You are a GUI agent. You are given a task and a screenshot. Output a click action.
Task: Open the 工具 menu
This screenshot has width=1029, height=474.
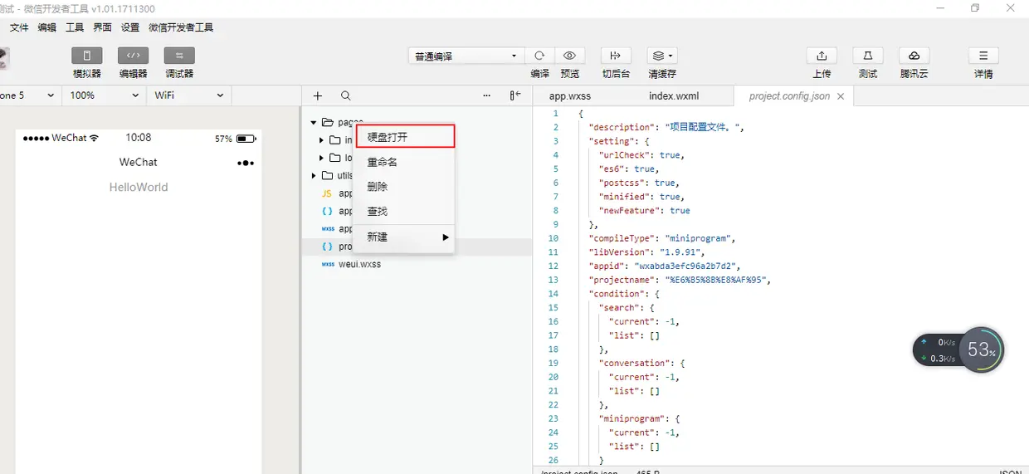click(75, 27)
